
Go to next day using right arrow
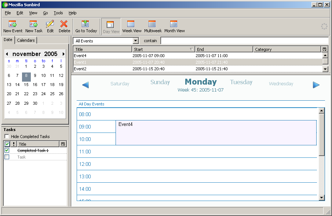(316, 85)
